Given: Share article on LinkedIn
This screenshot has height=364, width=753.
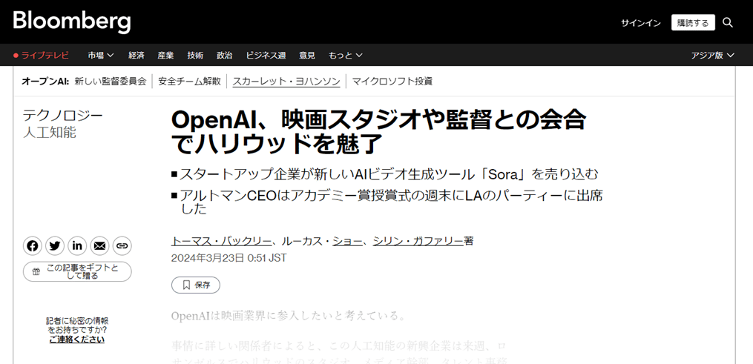Looking at the screenshot, I should tap(77, 246).
